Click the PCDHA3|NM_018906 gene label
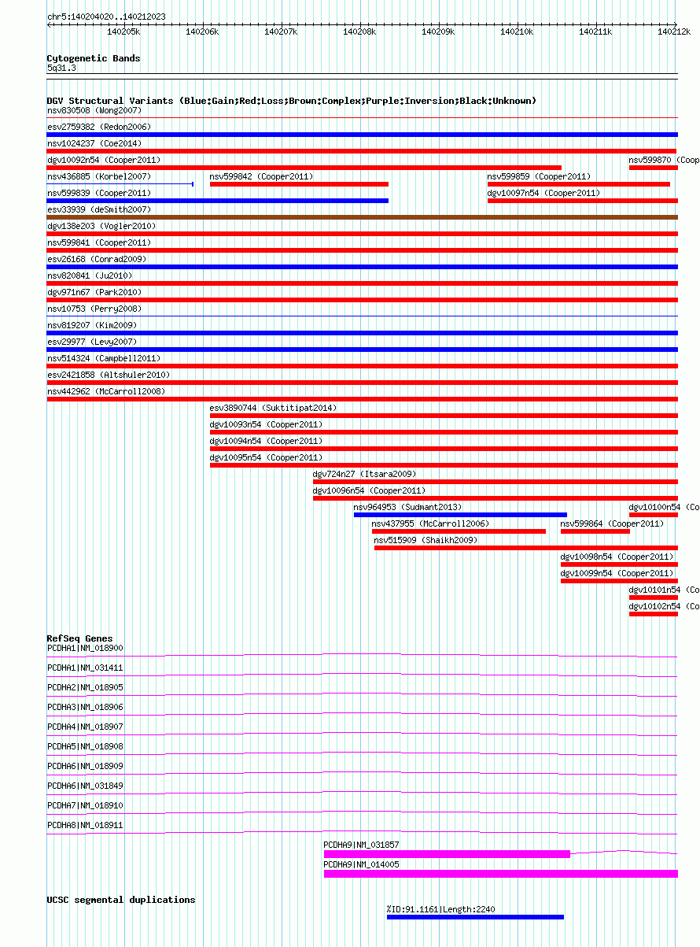The image size is (700, 947). point(85,707)
